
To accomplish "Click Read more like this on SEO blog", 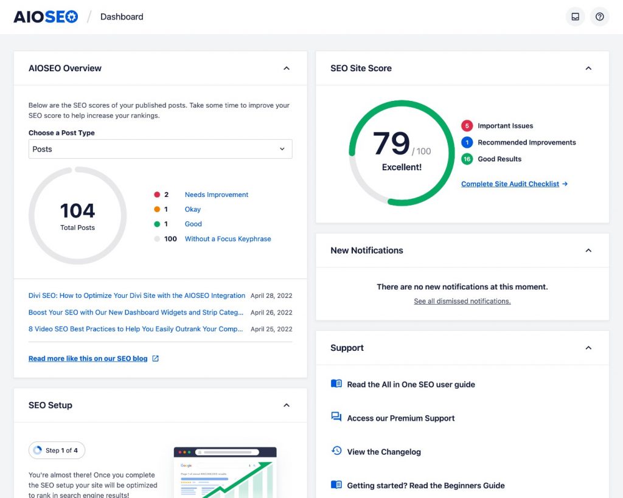I will [88, 358].
